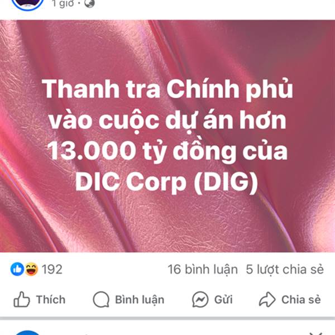The image size is (335, 335).
Task: Select the Chia sẻ text label
Action: pos(301,299)
